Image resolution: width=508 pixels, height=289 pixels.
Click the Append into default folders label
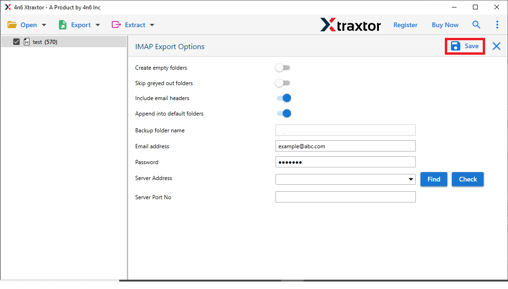tap(169, 114)
